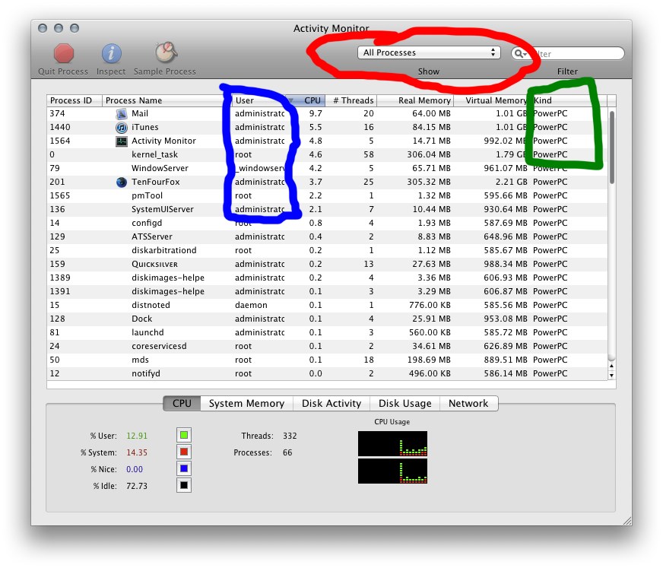Click the Activity Monitor icon in process list
The width and height of the screenshot is (663, 568).
[x=122, y=141]
